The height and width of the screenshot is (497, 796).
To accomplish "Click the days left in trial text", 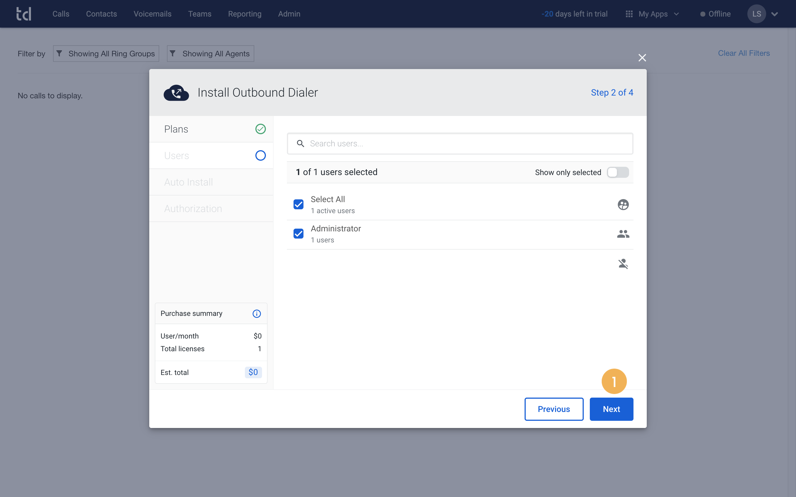I will point(574,14).
